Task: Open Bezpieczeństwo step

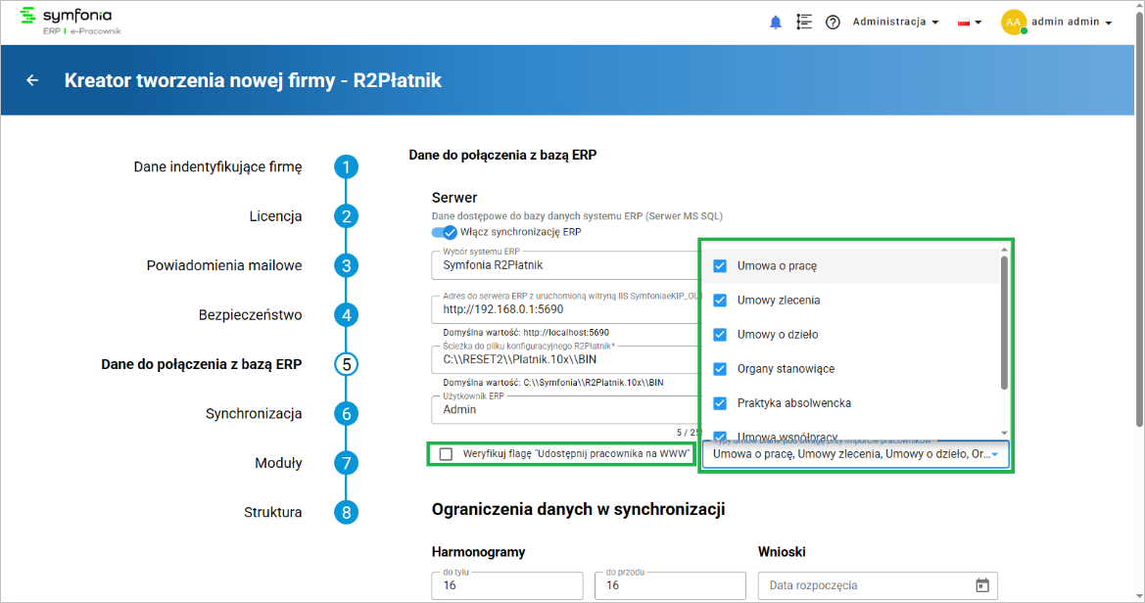Action: (x=251, y=315)
